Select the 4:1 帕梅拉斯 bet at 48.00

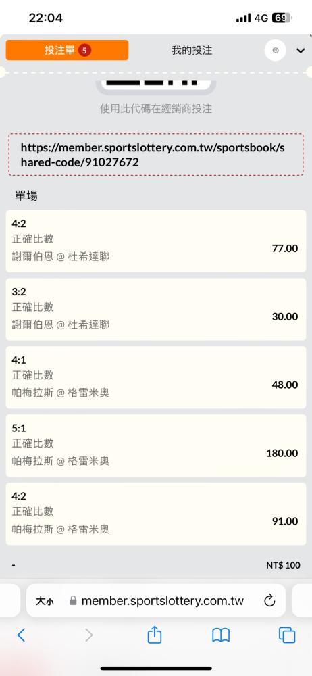pyautogui.click(x=156, y=377)
